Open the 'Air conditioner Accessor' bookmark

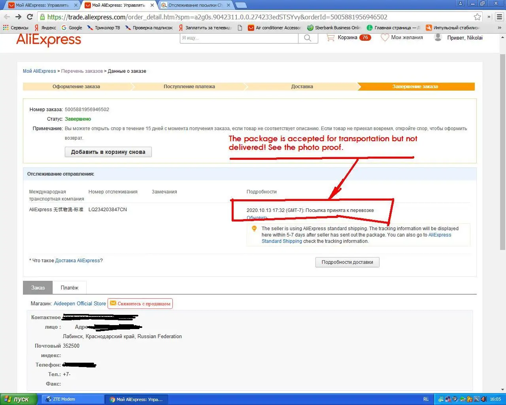tap(274, 28)
